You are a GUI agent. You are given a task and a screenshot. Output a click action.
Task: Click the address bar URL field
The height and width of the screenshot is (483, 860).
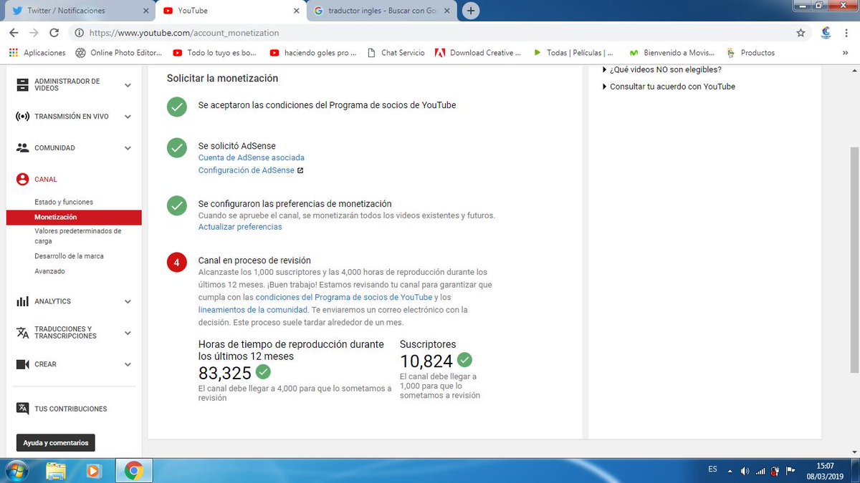click(x=430, y=33)
